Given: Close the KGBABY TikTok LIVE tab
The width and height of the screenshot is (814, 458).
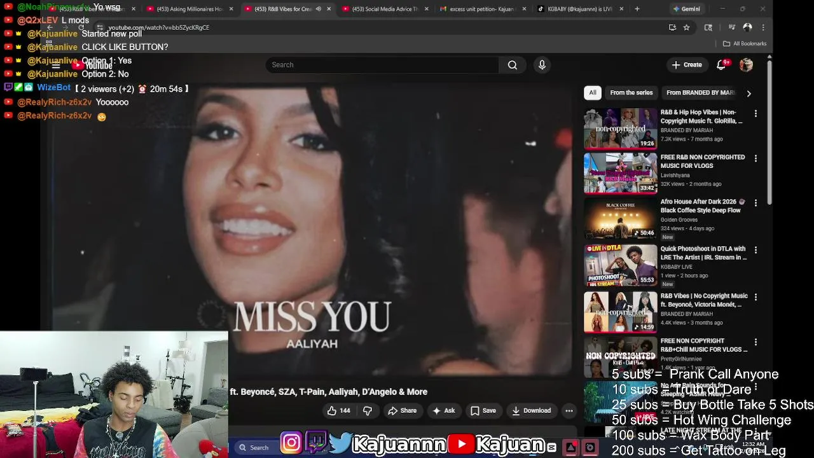Looking at the screenshot, I should (x=621, y=9).
